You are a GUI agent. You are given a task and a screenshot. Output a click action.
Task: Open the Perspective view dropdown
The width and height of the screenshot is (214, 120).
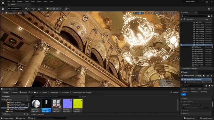10,13
